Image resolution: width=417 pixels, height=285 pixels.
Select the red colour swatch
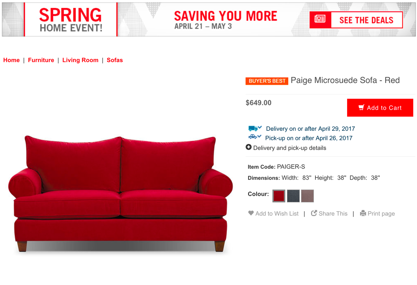tap(279, 196)
